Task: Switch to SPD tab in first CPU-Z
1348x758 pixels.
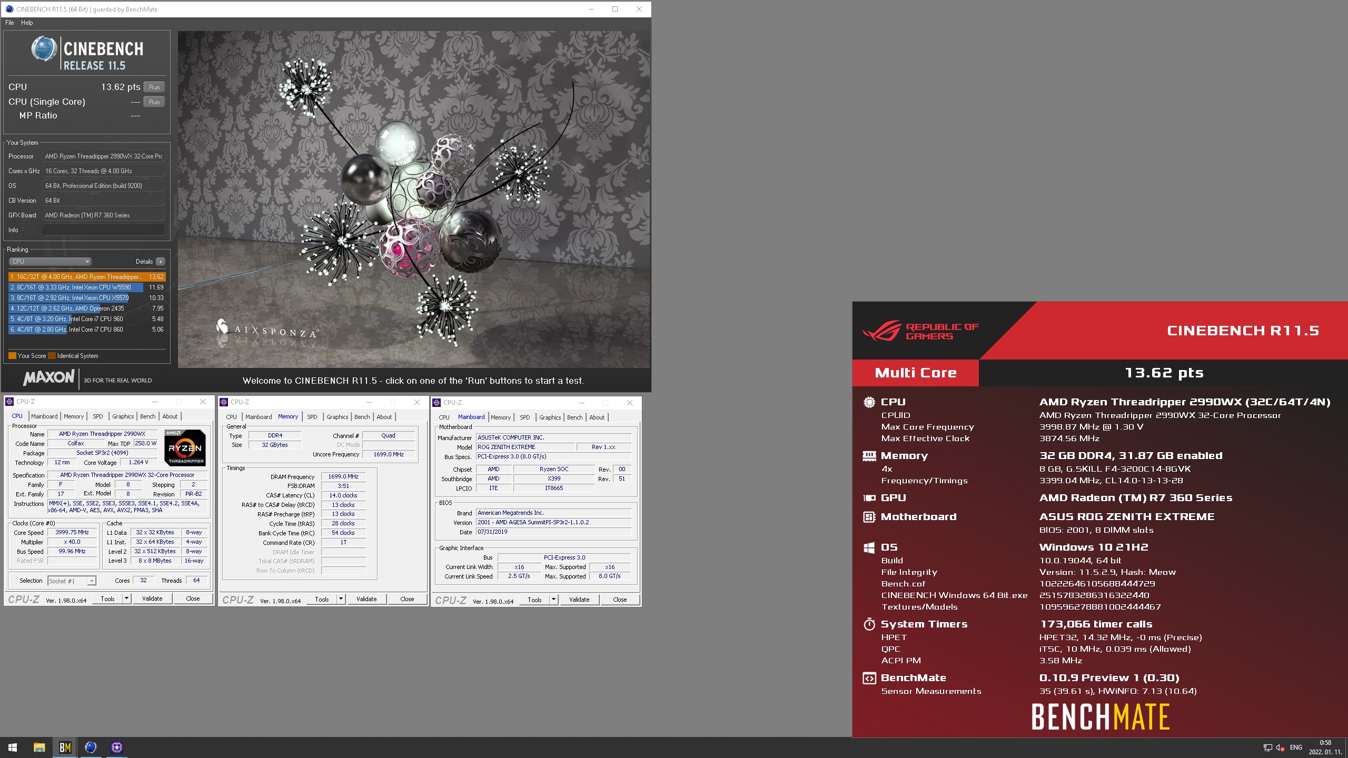Action: [x=98, y=416]
